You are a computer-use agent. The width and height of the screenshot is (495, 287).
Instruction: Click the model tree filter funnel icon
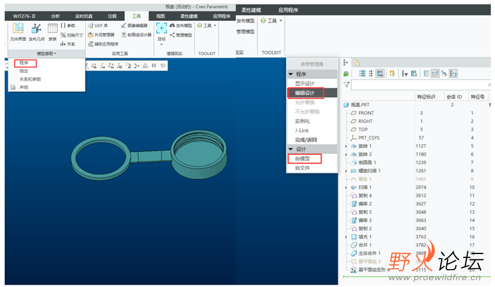pyautogui.click(x=346, y=84)
